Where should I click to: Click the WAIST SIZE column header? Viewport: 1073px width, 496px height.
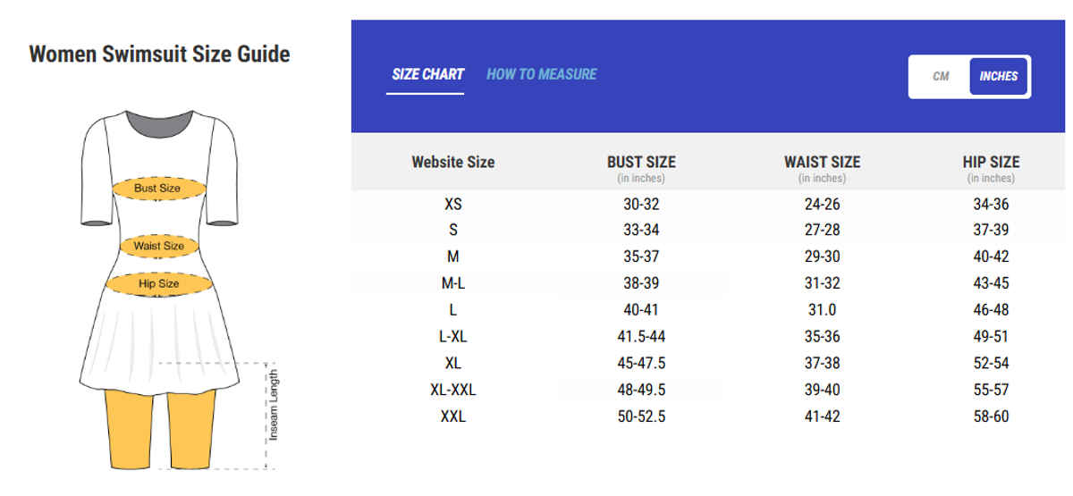coord(822,162)
